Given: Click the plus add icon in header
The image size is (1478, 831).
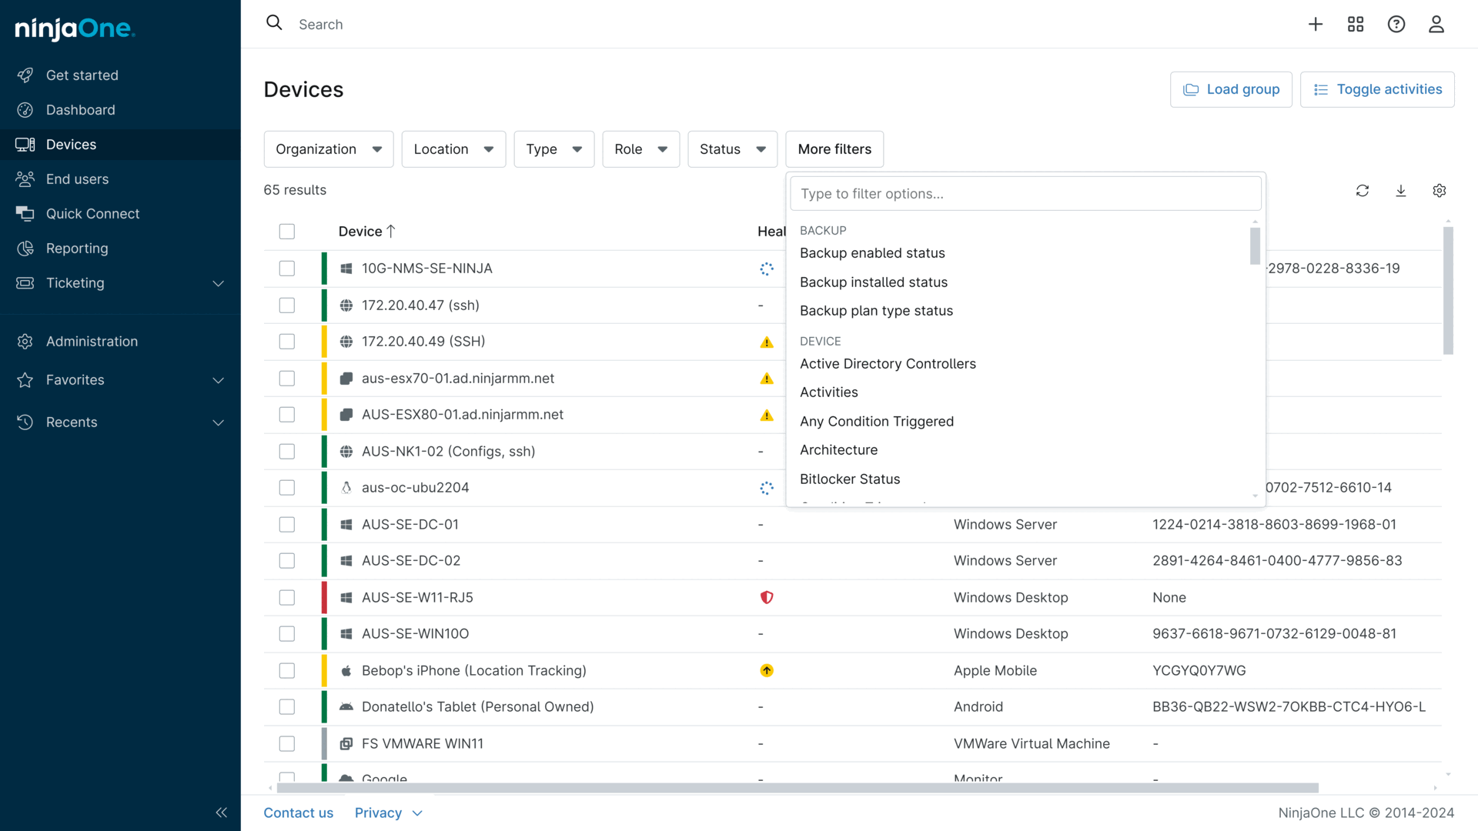Looking at the screenshot, I should [x=1316, y=25].
